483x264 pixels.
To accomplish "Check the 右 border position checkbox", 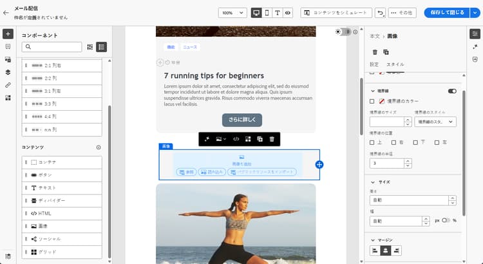I will [393, 143].
